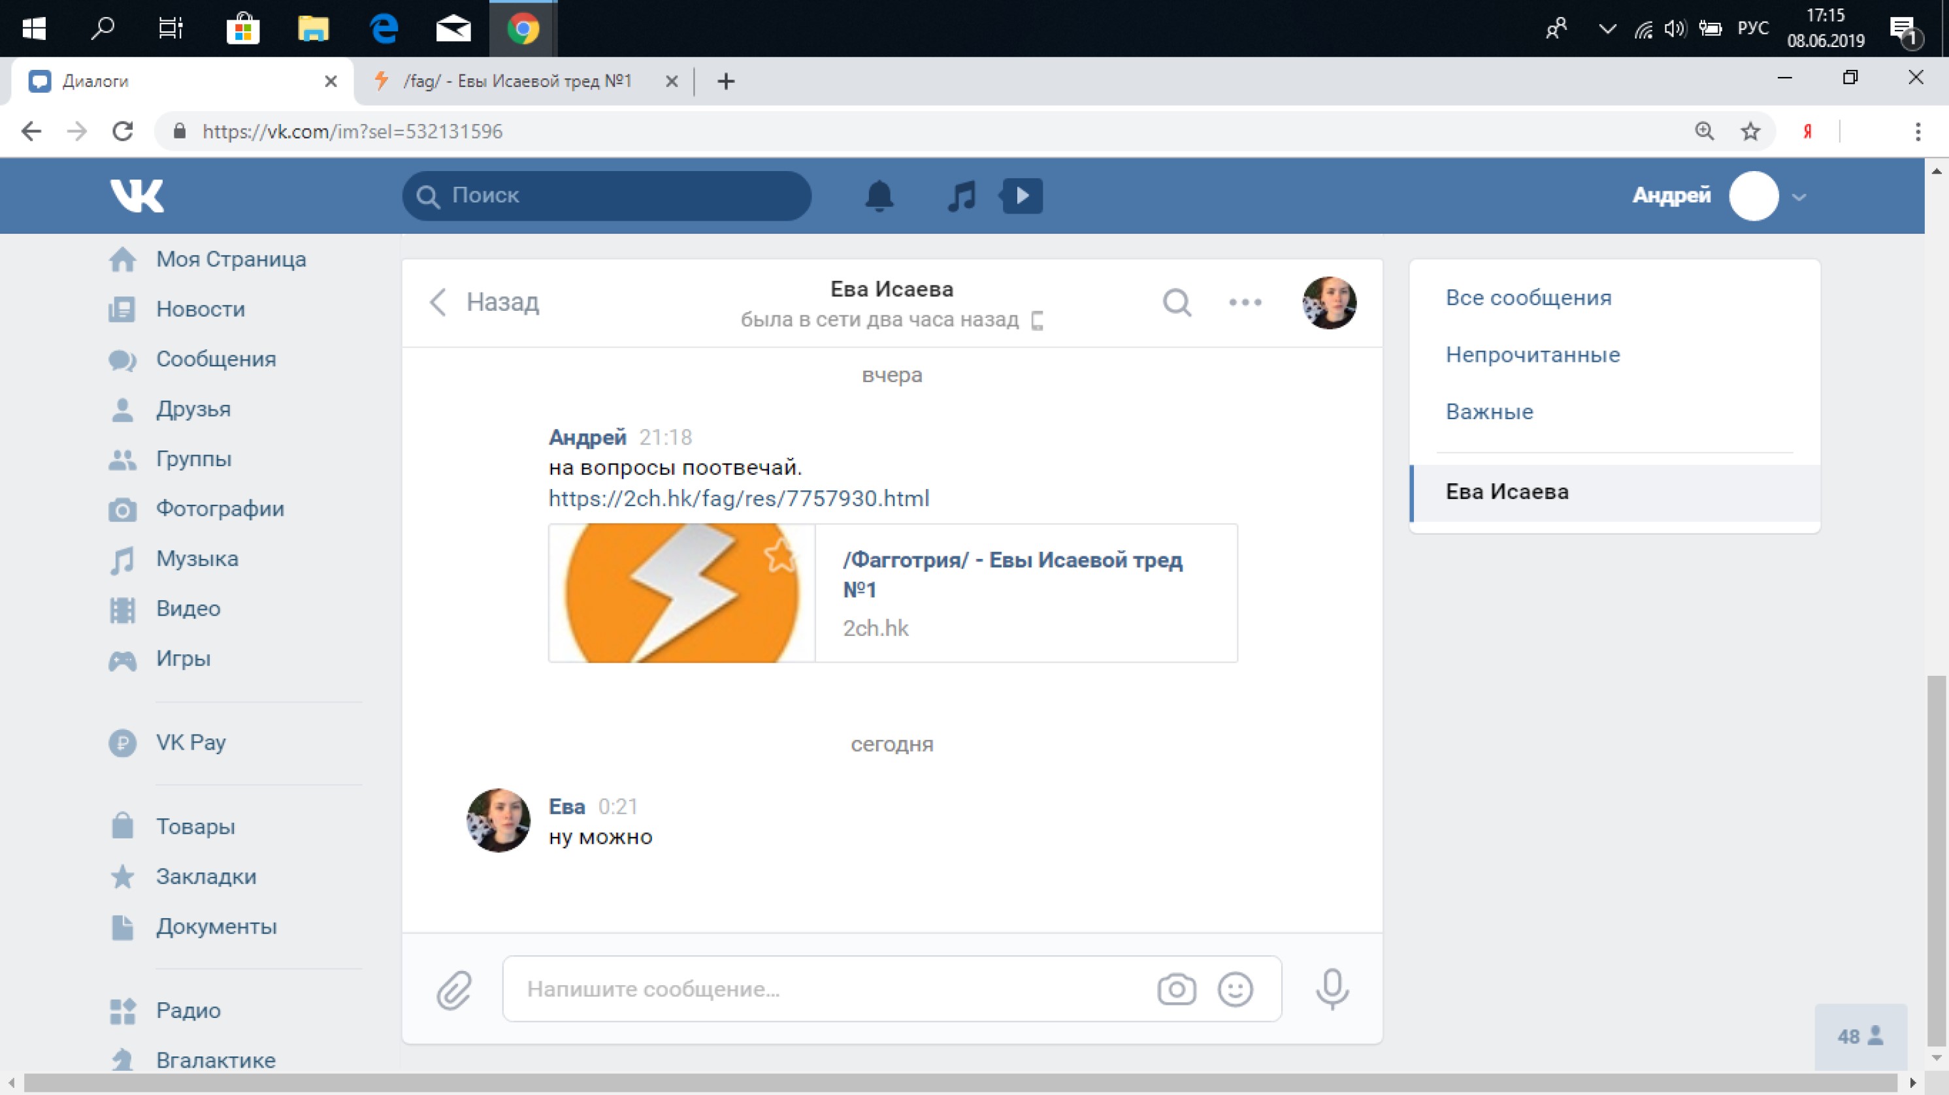Switch to the Евы Исаевой тред browser tab
Screen dimensions: 1949x1095
click(x=517, y=81)
